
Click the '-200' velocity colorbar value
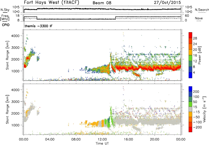tap(198, 127)
